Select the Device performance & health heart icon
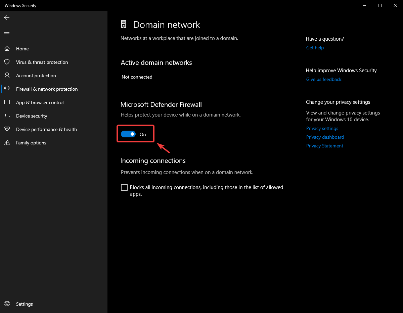Screen dimensions: 403x313 [x=7, y=129]
